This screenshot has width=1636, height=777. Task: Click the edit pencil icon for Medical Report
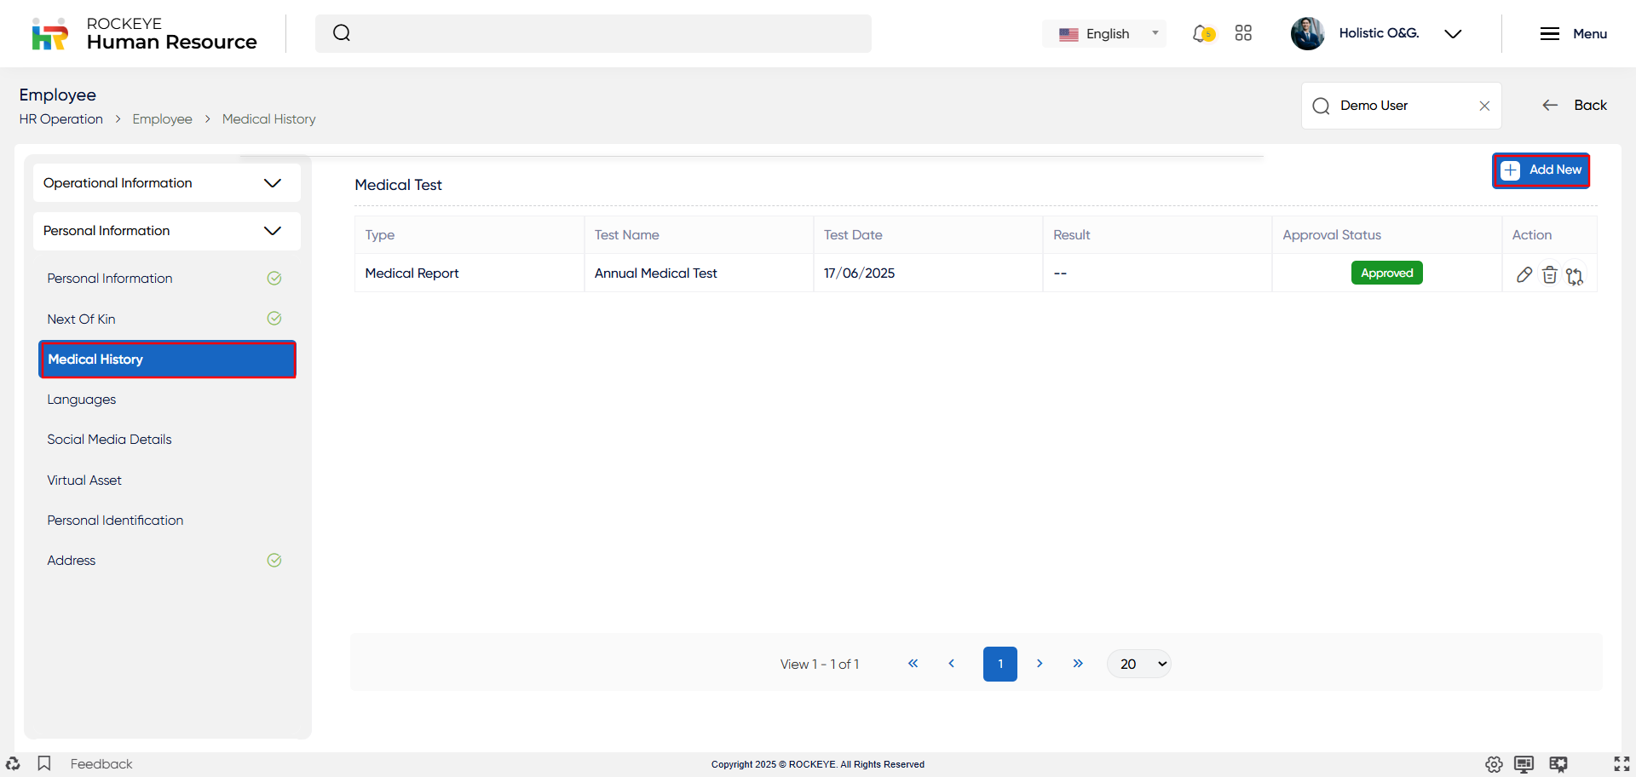1524,274
